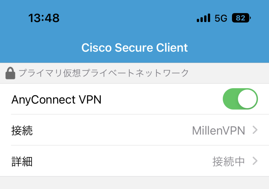
Task: Tap the Cisco Secure Client title
Action: [x=134, y=48]
